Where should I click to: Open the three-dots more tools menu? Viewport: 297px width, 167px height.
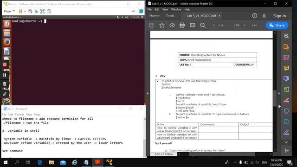coord(254,25)
